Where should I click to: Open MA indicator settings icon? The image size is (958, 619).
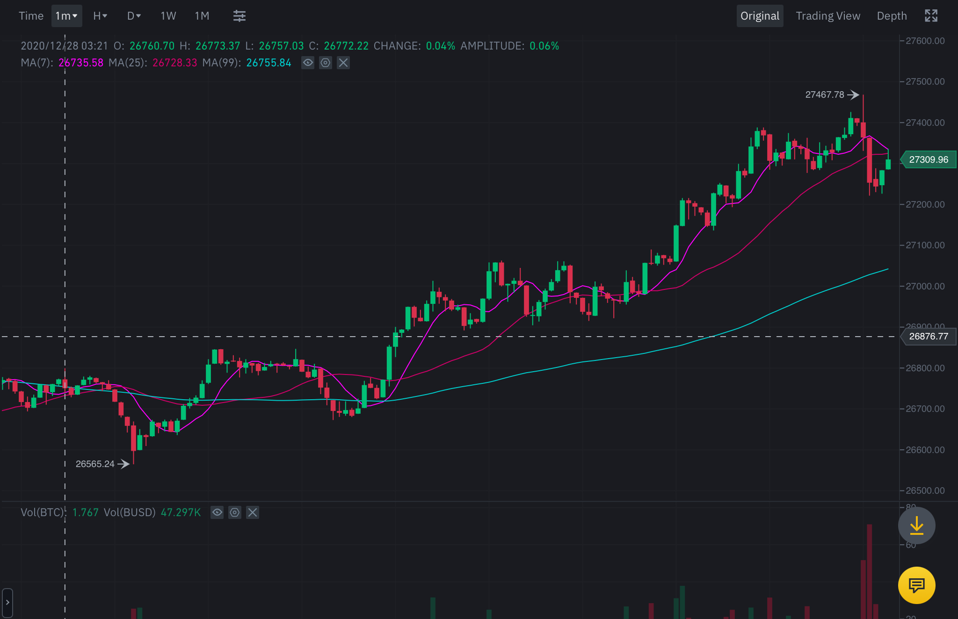(326, 63)
